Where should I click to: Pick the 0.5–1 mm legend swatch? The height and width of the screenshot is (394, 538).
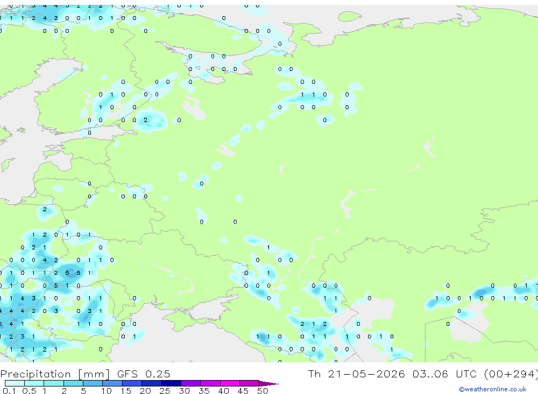[x=34, y=383]
